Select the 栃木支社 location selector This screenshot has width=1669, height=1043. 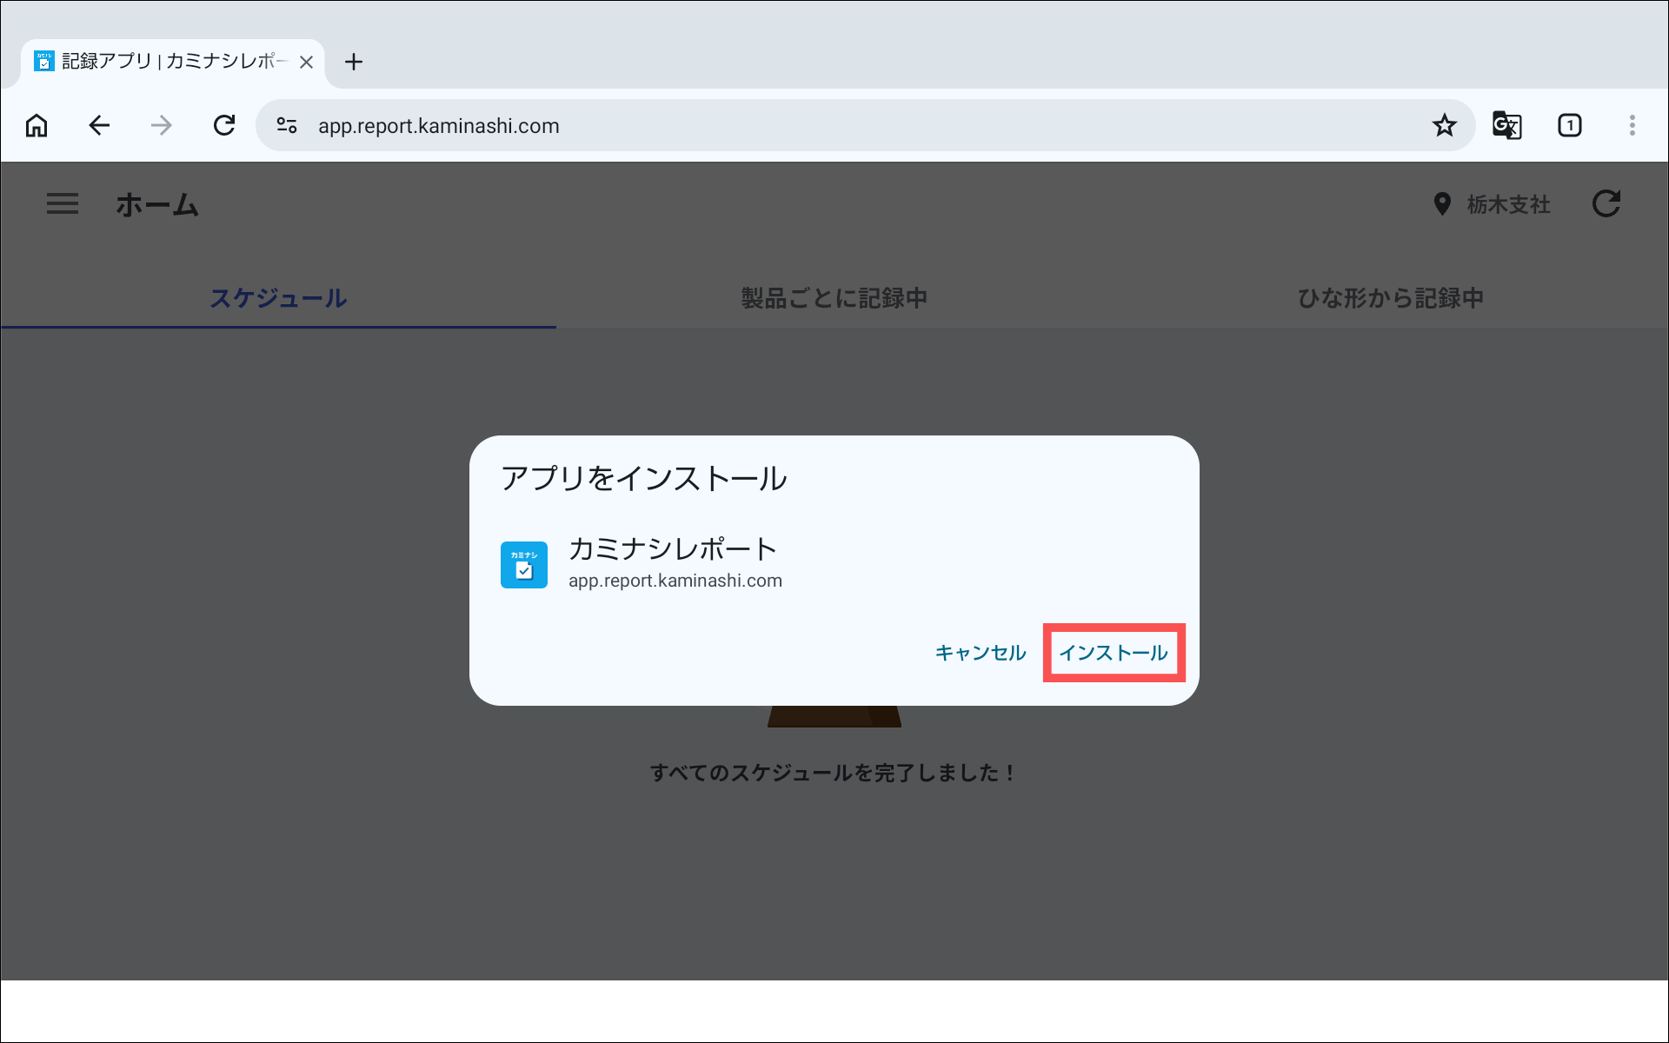tap(1493, 204)
